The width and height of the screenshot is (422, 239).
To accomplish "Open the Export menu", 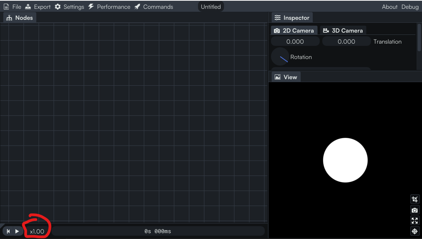I will [38, 7].
